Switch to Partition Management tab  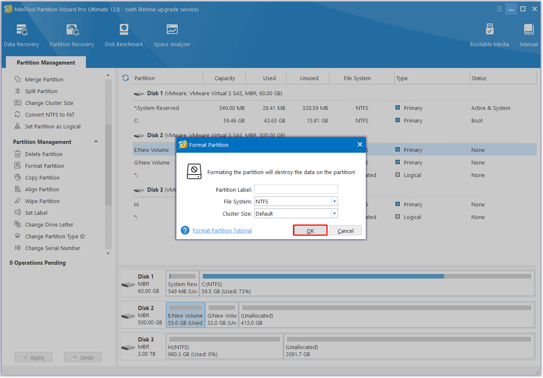click(x=46, y=63)
